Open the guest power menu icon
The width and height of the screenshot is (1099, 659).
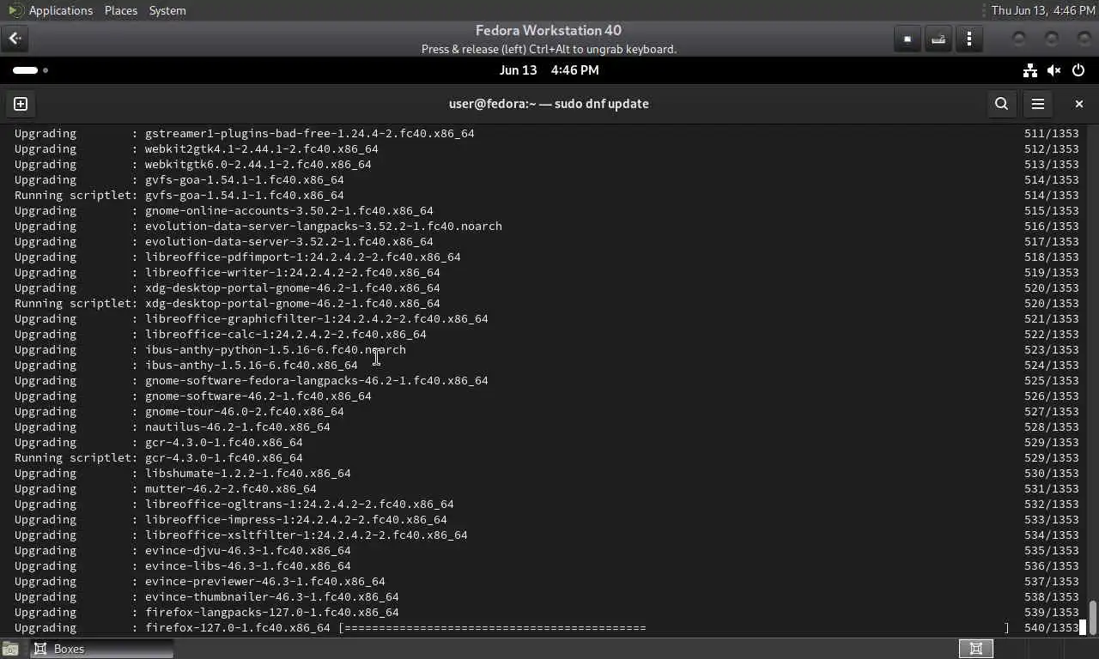pos(1078,70)
